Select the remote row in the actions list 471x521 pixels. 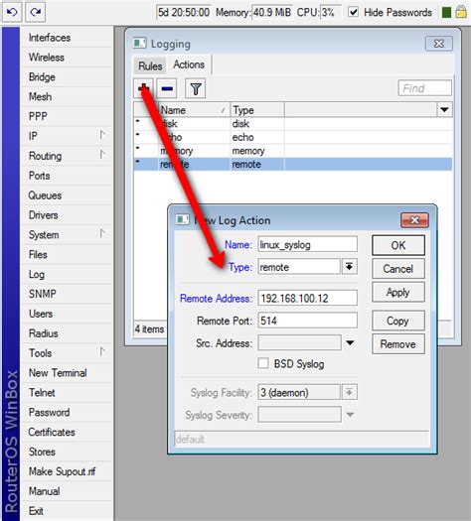click(x=293, y=164)
